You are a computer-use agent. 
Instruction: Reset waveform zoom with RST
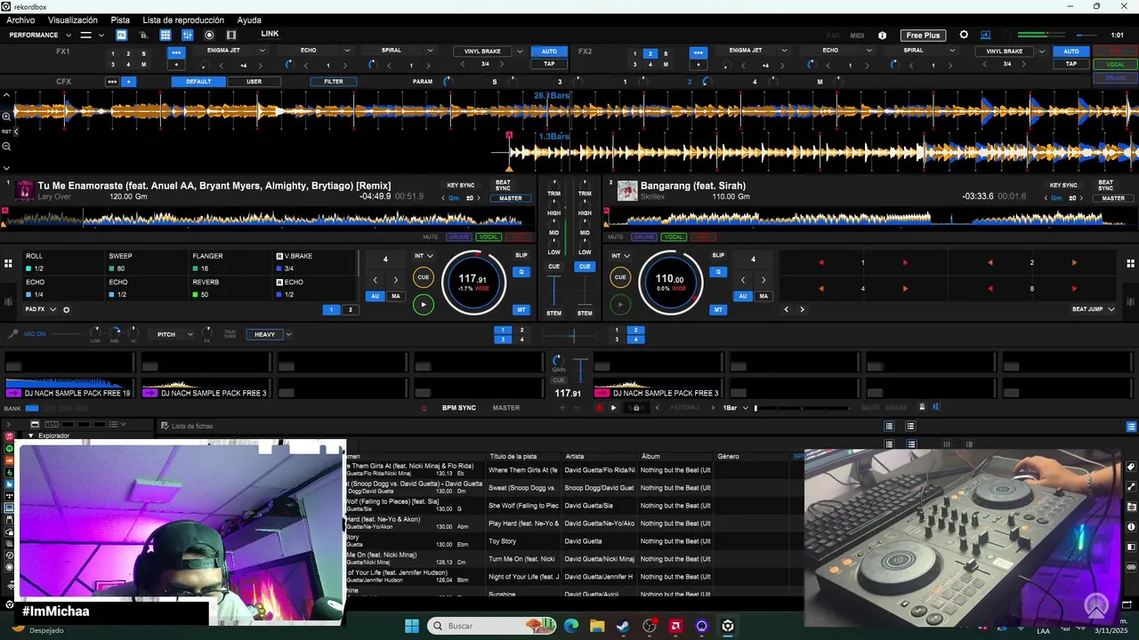tap(6, 131)
